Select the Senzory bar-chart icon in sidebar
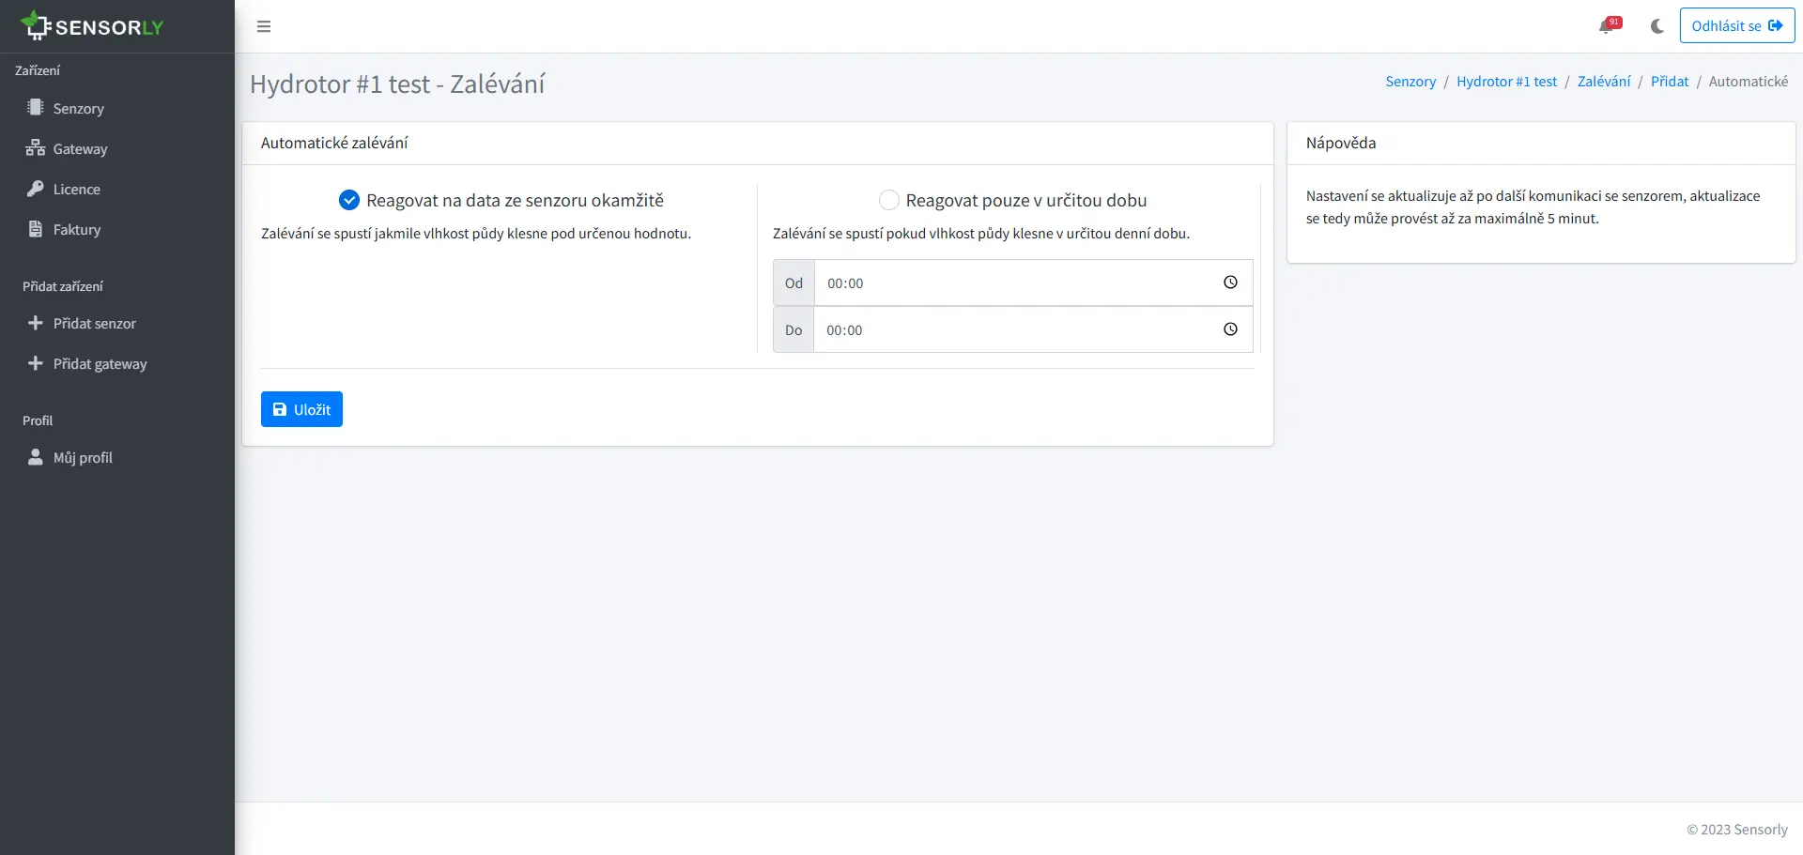 click(x=34, y=108)
